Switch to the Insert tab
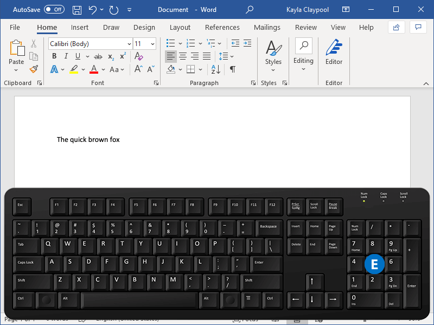This screenshot has height=325, width=434. click(80, 28)
